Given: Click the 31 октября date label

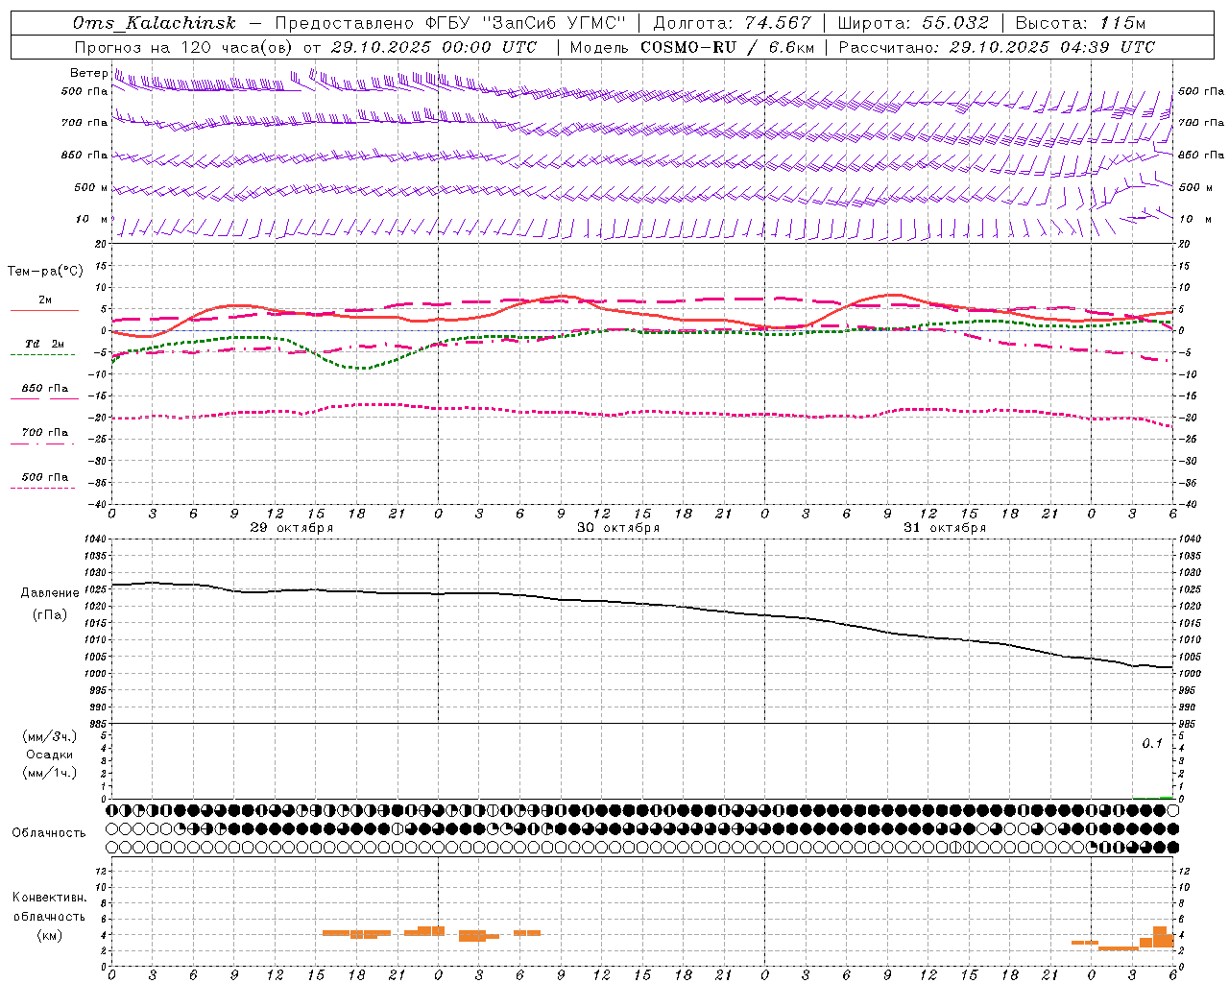Looking at the screenshot, I should tap(945, 528).
